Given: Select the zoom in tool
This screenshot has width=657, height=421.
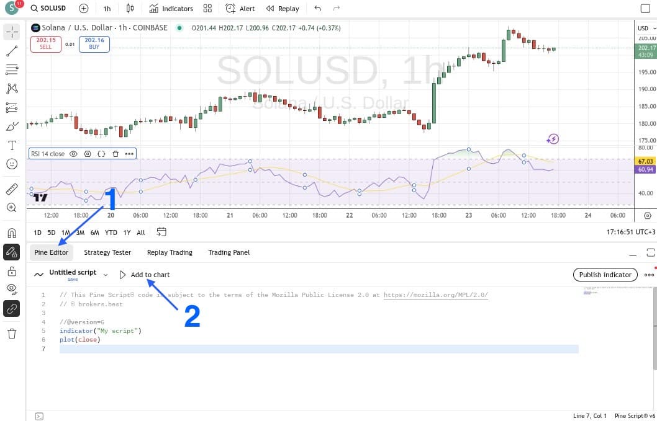Looking at the screenshot, I should (x=12, y=208).
